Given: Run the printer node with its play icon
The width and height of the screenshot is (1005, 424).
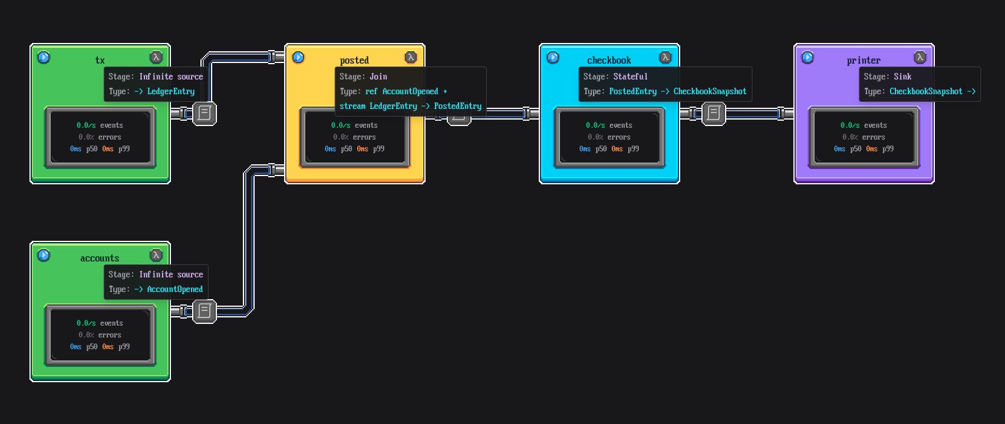Looking at the screenshot, I should [808, 57].
